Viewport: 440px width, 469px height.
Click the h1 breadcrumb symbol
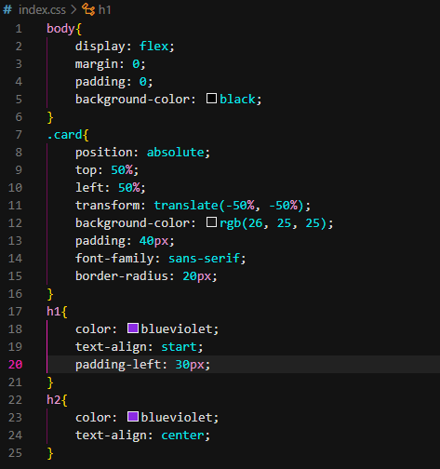click(104, 10)
